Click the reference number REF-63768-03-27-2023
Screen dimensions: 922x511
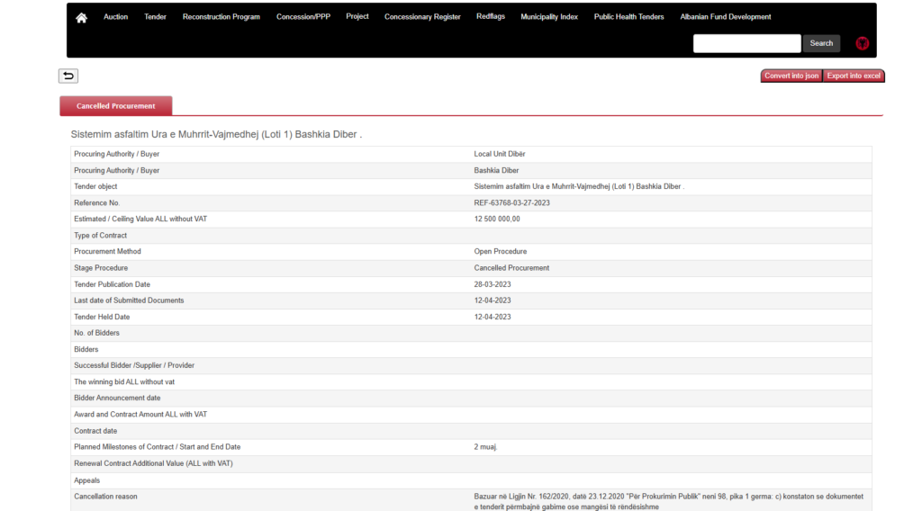511,203
